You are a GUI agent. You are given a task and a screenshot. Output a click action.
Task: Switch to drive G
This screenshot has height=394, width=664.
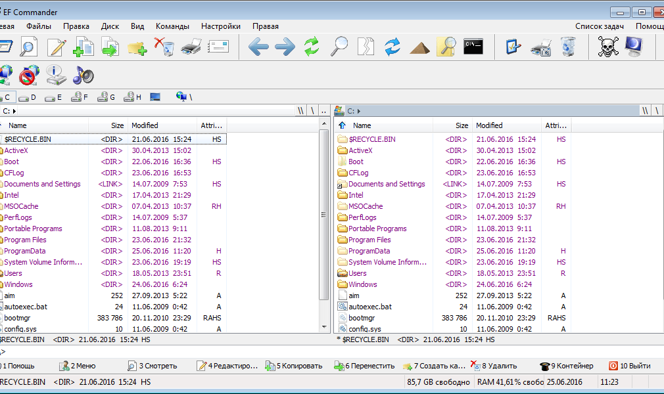[106, 97]
